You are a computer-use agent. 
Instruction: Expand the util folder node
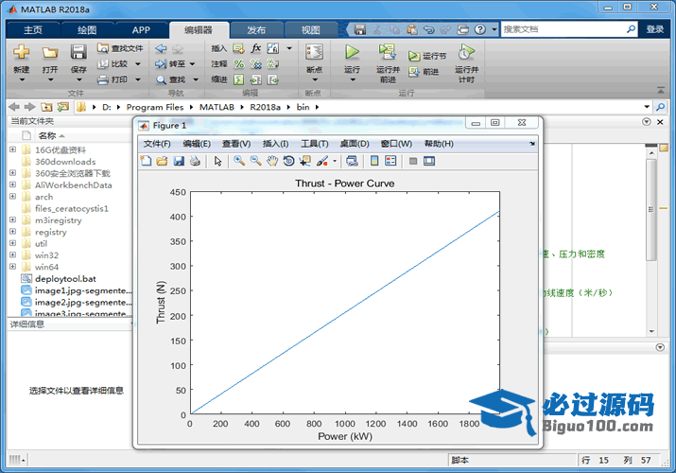(12, 243)
